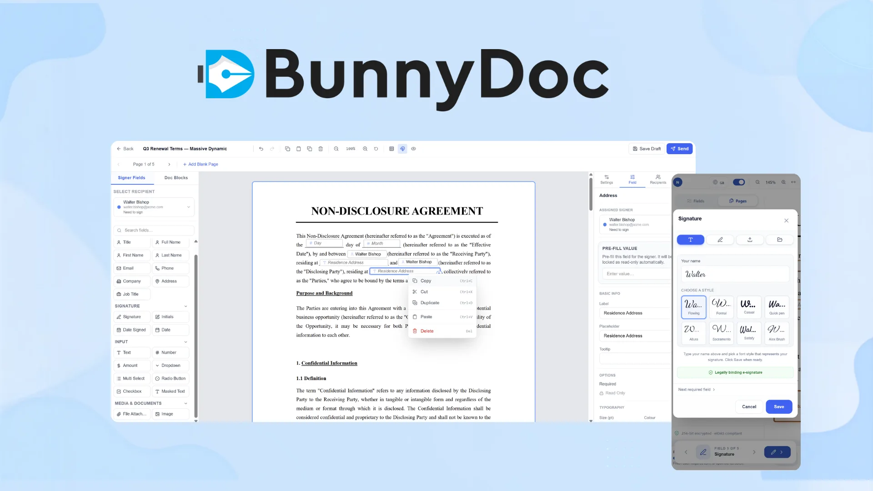873x491 pixels.
Task: Add a Full Name field
Action: pos(171,242)
